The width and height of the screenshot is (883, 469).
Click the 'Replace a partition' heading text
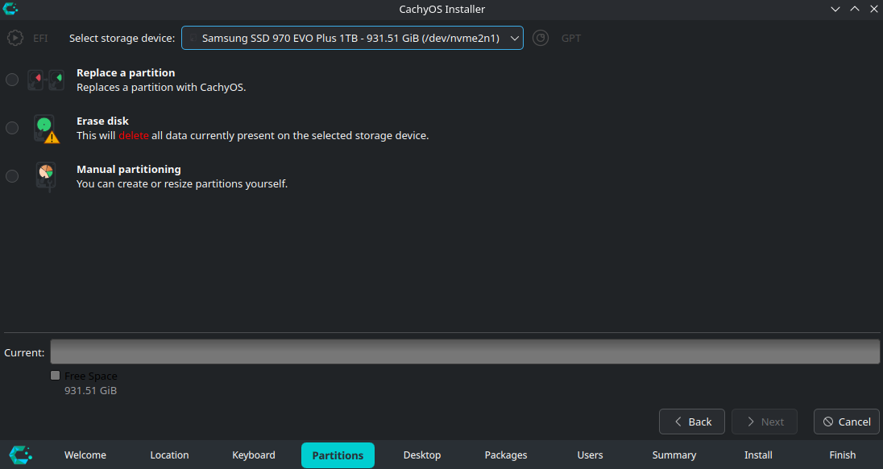point(126,72)
